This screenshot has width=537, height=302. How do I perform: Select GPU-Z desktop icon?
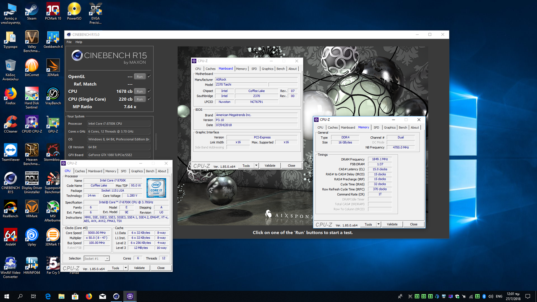tap(53, 124)
